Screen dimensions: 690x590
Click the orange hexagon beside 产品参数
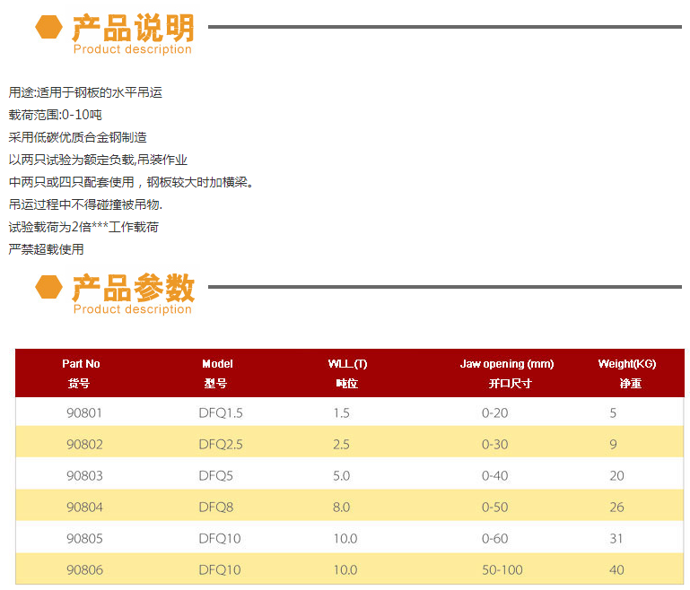(48, 287)
